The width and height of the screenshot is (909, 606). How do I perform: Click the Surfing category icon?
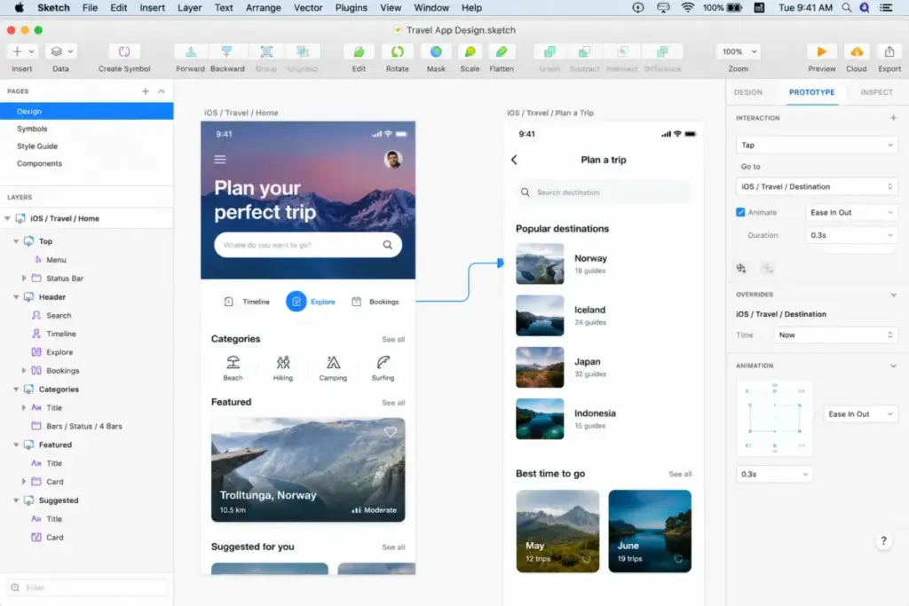click(383, 363)
